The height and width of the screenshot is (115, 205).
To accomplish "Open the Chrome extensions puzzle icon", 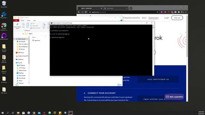I will (179, 12).
